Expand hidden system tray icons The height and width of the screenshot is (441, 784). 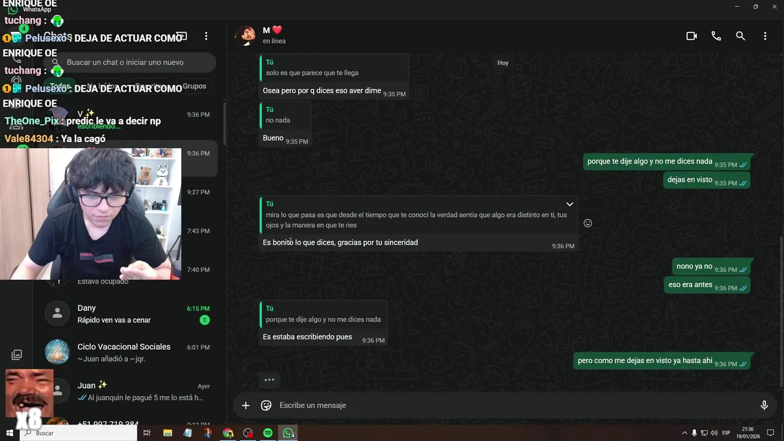[685, 433]
